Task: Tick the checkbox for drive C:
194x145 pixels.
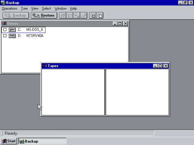Action: pyautogui.click(x=5, y=30)
